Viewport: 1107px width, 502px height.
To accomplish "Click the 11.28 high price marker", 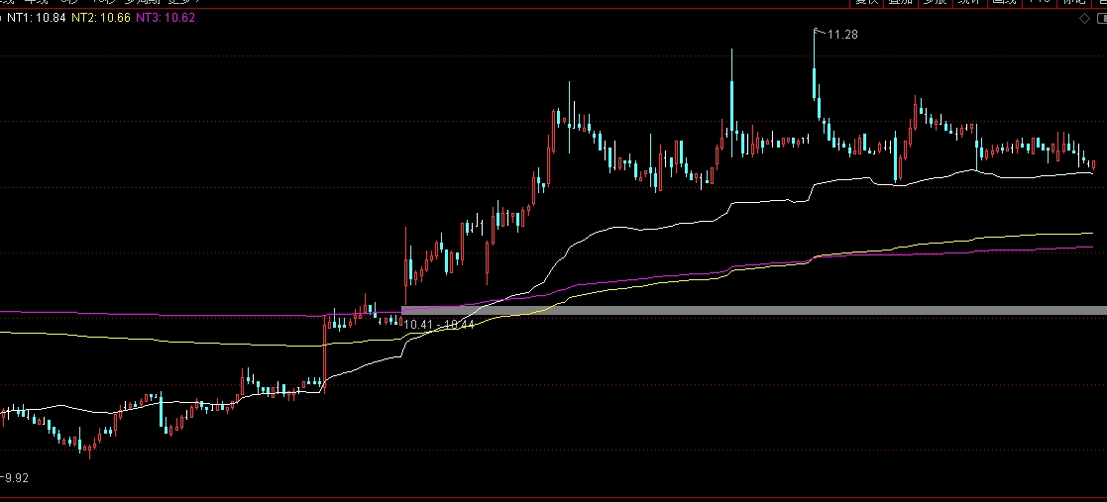I will (x=842, y=34).
